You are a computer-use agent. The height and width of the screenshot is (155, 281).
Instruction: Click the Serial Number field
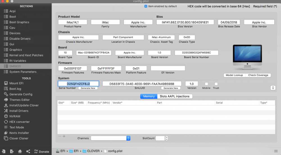click(x=78, y=84)
